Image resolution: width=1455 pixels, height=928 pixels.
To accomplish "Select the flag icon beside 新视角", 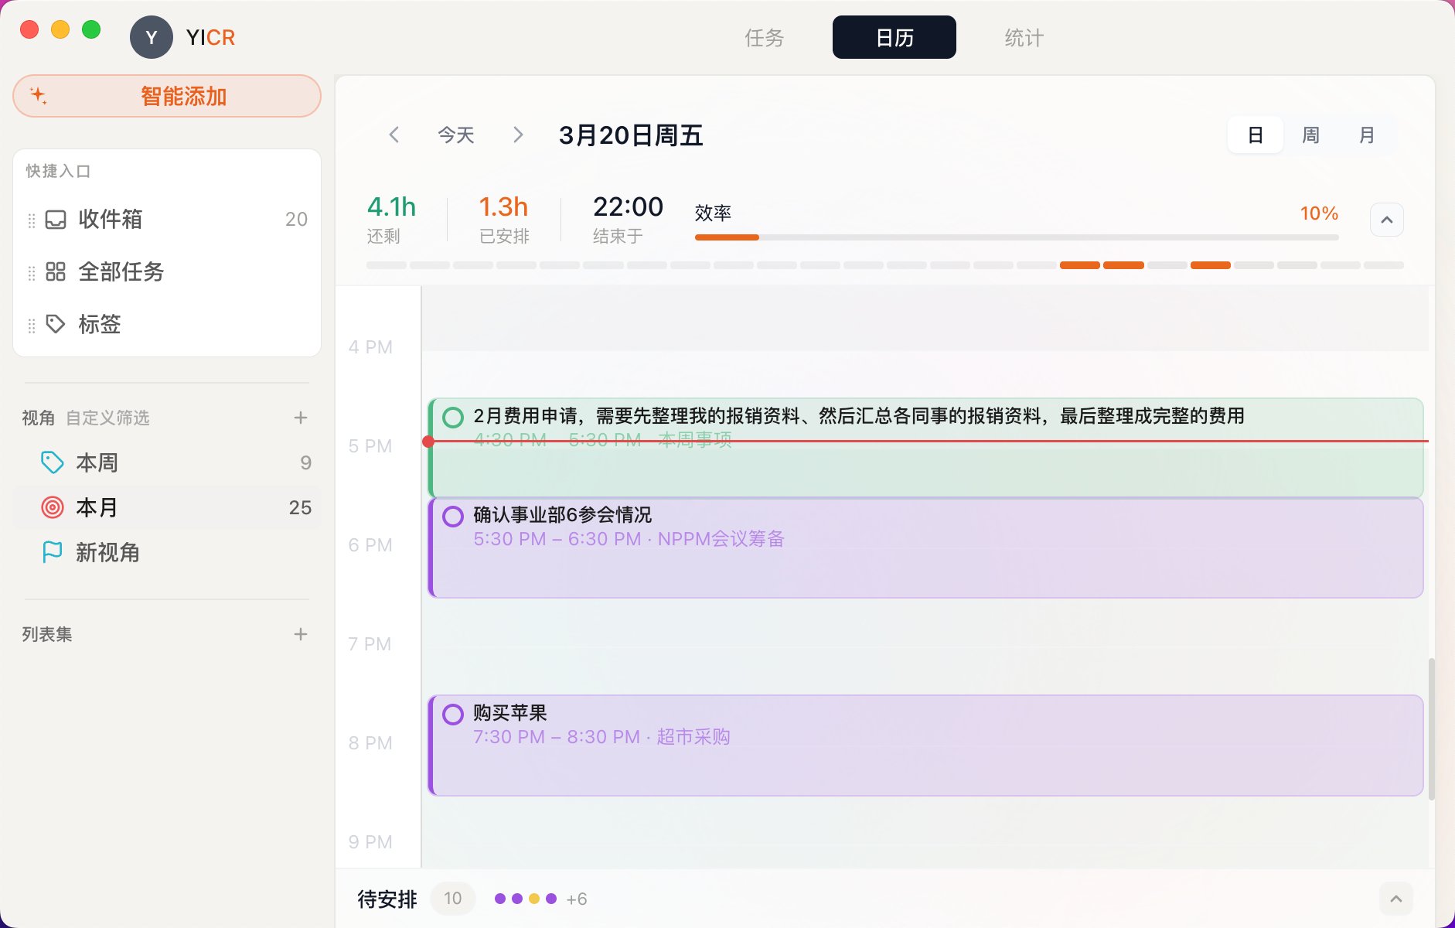I will (x=51, y=552).
